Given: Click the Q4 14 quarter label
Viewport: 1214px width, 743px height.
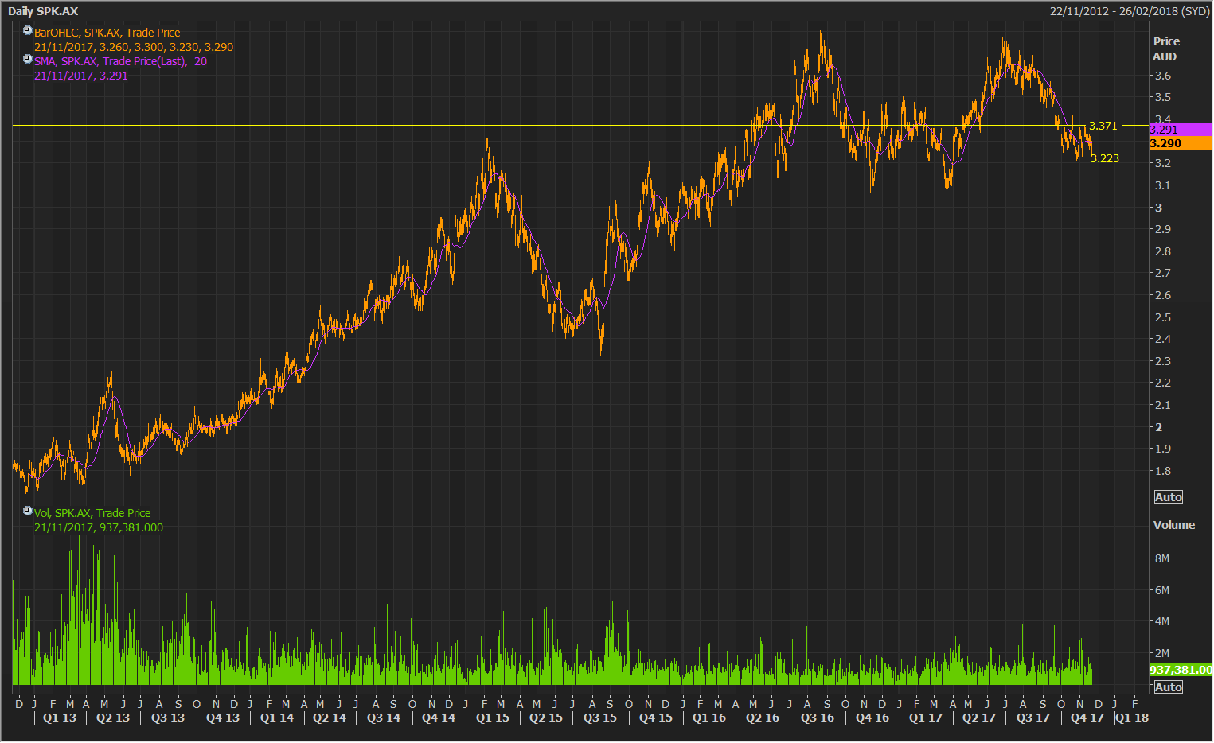Looking at the screenshot, I should 439,718.
